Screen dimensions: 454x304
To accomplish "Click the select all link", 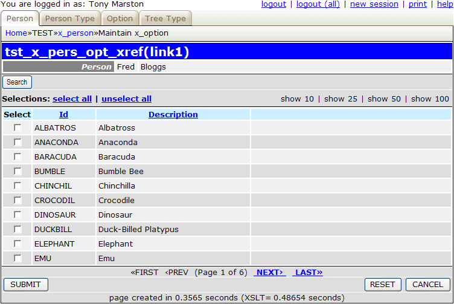I will point(72,99).
